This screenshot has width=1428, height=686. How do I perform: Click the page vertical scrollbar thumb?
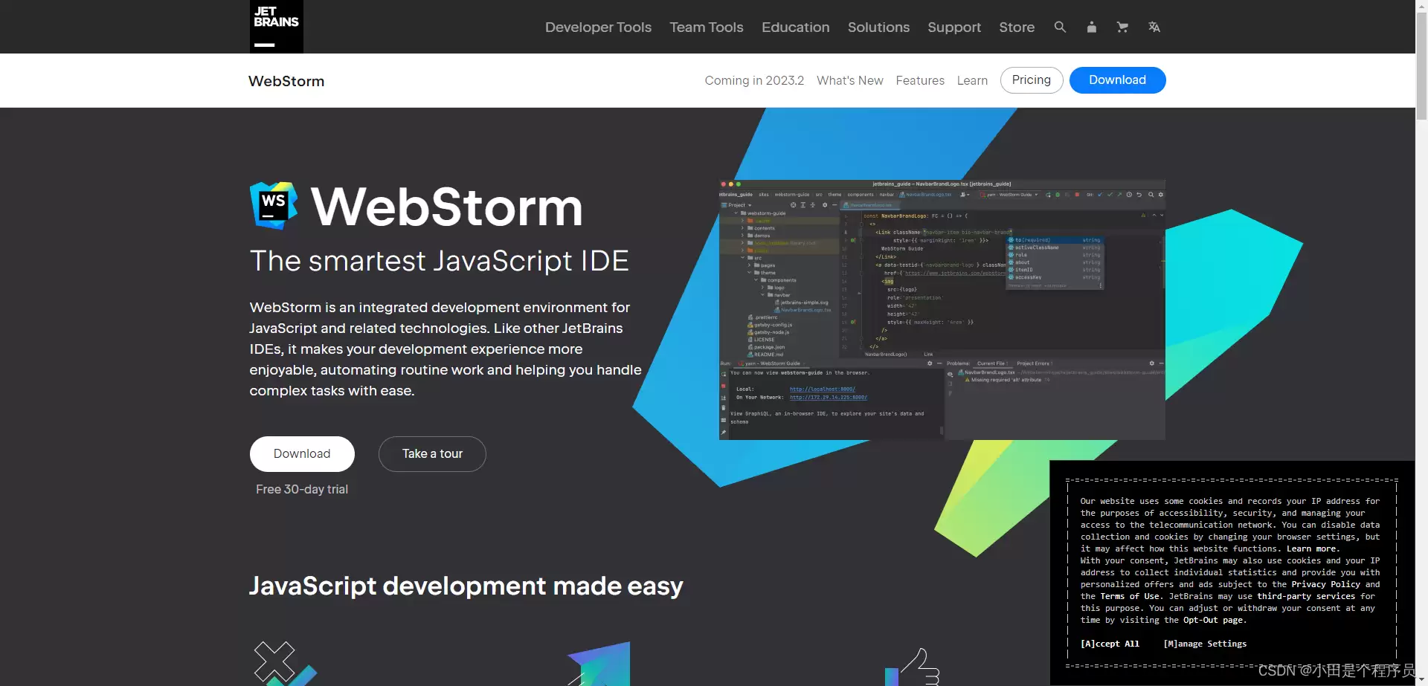[x=1421, y=67]
